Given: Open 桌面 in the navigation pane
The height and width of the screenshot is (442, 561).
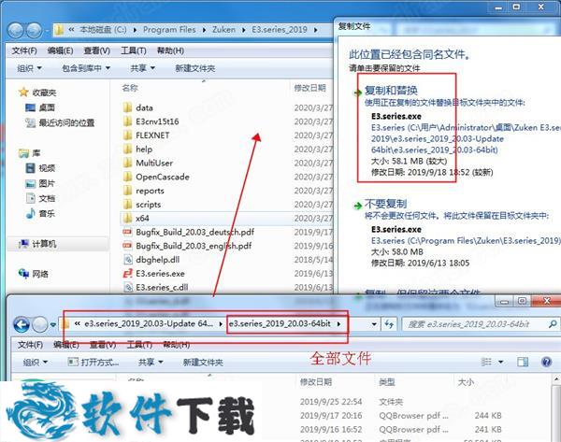Looking at the screenshot, I should pyautogui.click(x=40, y=107).
